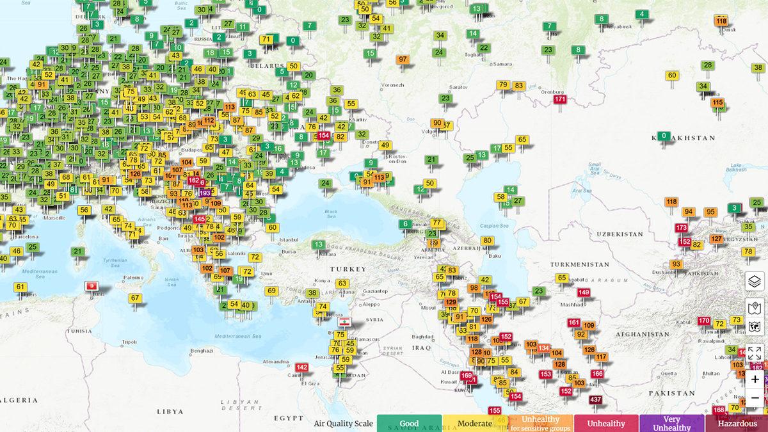Viewport: 768px width, 432px height.
Task: Toggle fullscreen map view
Action: point(755,353)
